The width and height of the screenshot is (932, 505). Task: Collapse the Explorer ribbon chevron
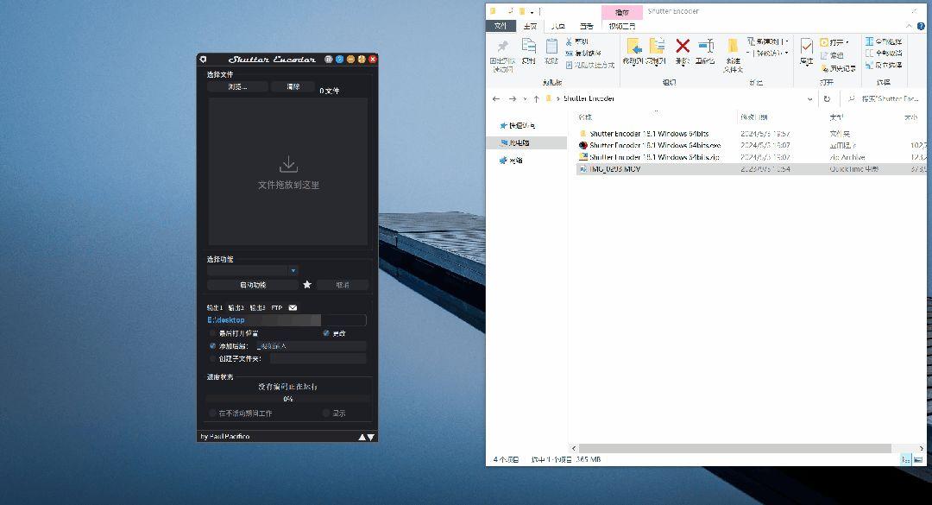[909, 26]
